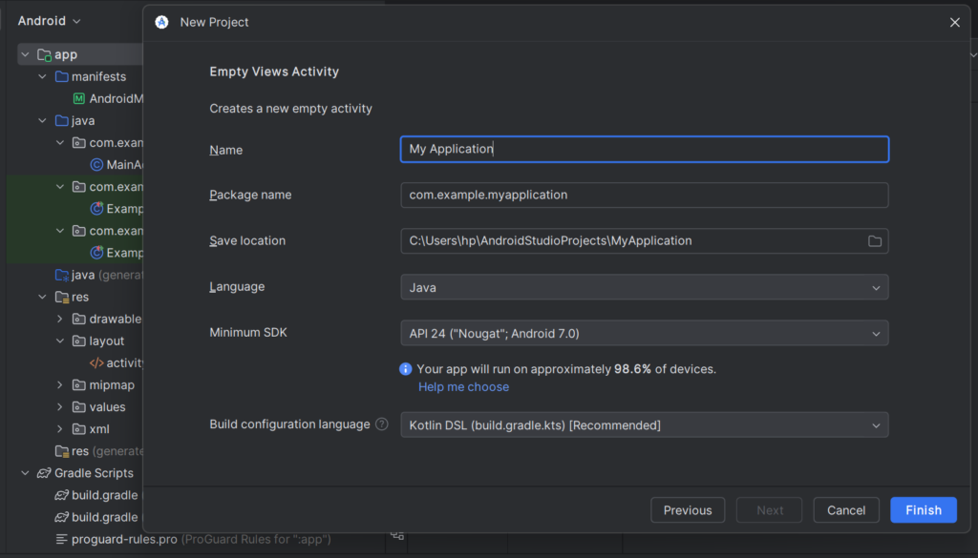Click the MainActivity class icon
This screenshot has height=558, width=978.
pyautogui.click(x=96, y=164)
